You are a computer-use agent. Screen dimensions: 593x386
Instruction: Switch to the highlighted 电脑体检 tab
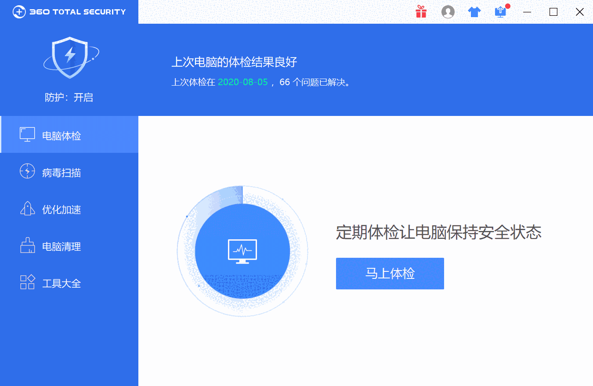(x=61, y=136)
